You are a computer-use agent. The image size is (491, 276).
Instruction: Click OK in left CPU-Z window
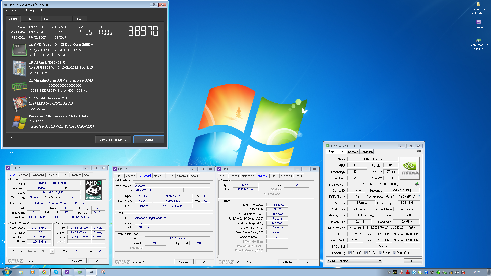pyautogui.click(x=97, y=261)
